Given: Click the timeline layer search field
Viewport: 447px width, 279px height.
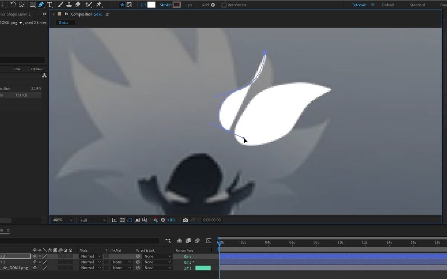Looking at the screenshot, I should pyautogui.click(x=80, y=241).
